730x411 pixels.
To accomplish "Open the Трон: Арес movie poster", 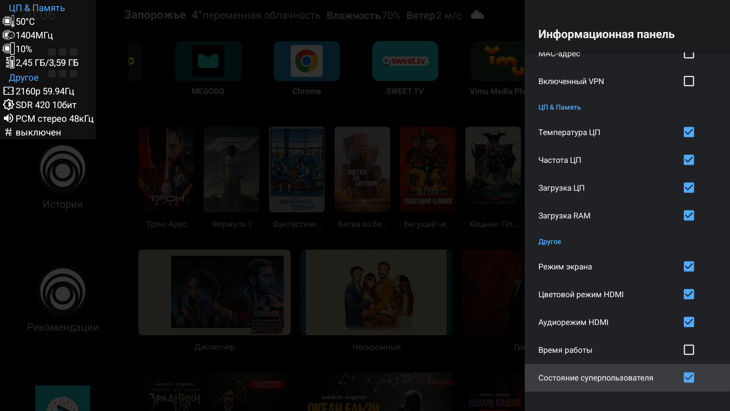I will coord(166,169).
